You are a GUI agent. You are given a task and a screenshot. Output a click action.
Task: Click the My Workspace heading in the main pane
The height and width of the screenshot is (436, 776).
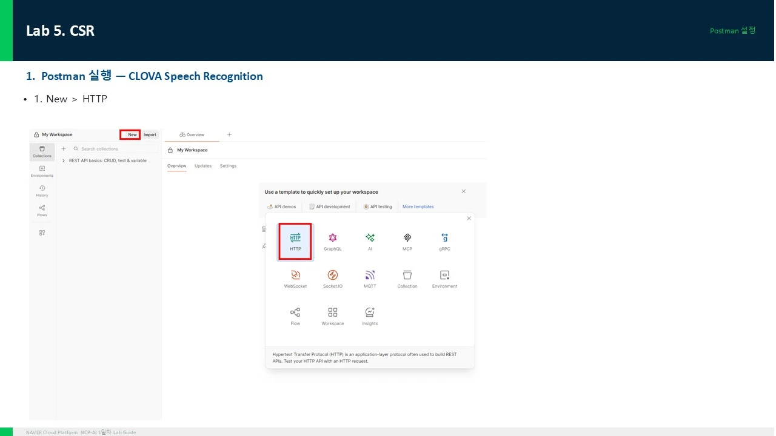192,150
